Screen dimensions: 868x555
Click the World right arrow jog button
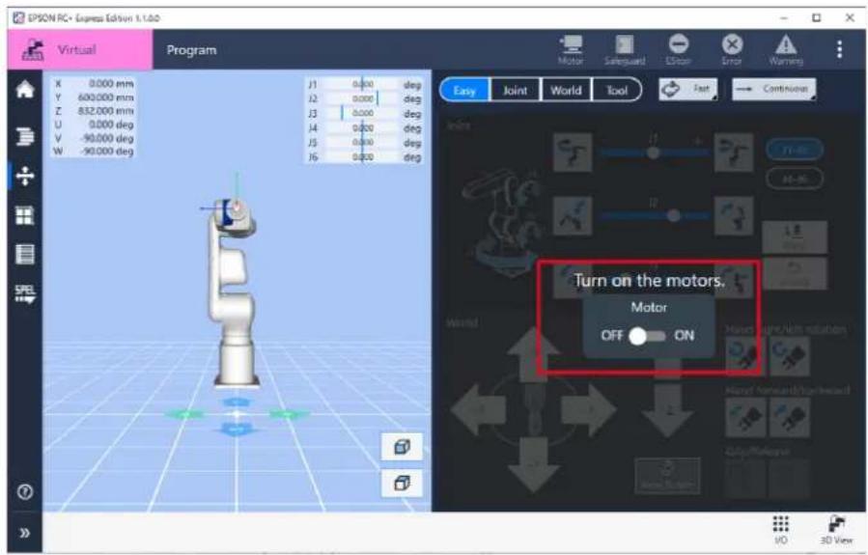589,410
